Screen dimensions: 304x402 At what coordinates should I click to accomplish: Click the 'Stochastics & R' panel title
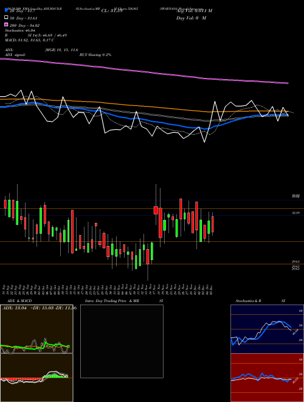pyautogui.click(x=249, y=301)
